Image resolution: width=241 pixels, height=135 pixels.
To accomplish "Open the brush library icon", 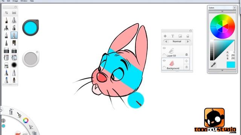I will click(x=14, y=13).
